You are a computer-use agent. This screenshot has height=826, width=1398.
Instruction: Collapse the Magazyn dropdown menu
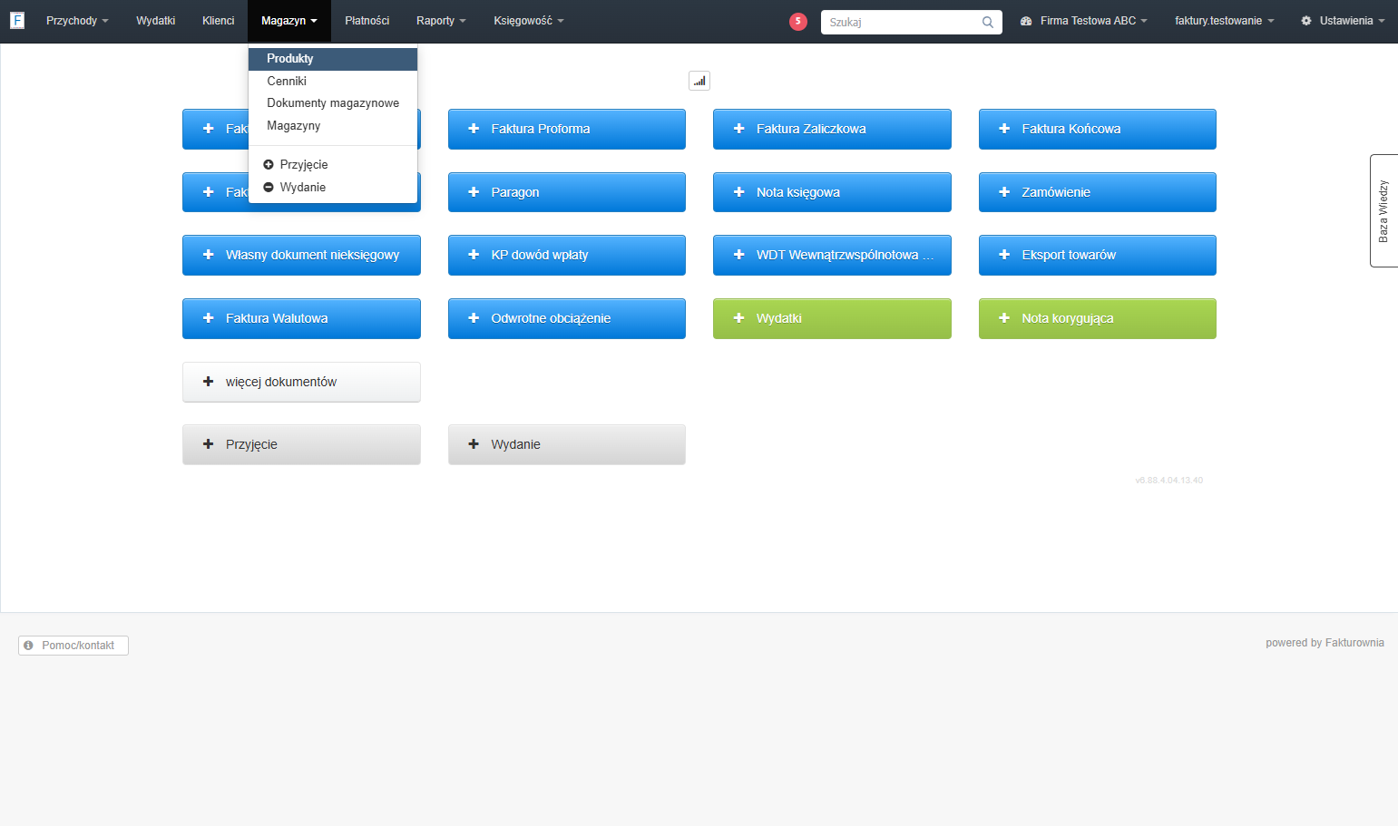click(289, 21)
